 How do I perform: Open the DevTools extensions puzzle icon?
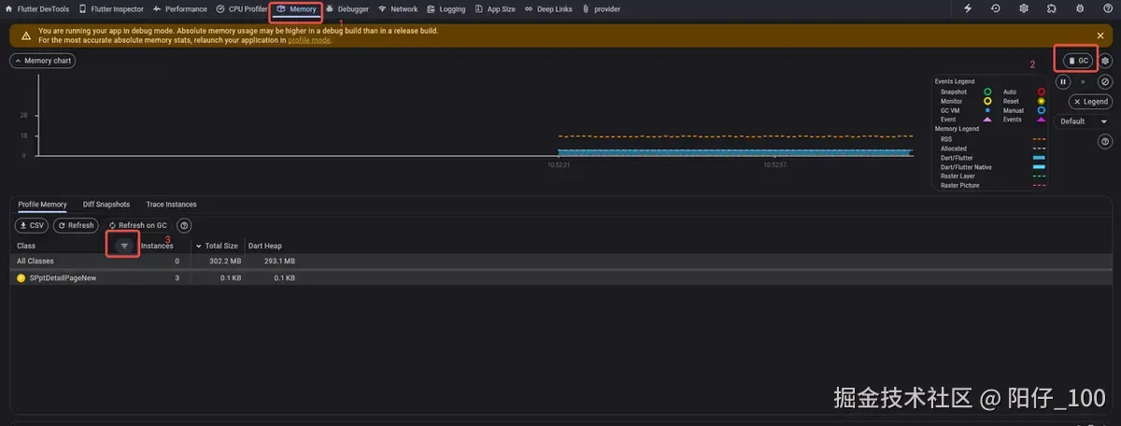(1052, 8)
